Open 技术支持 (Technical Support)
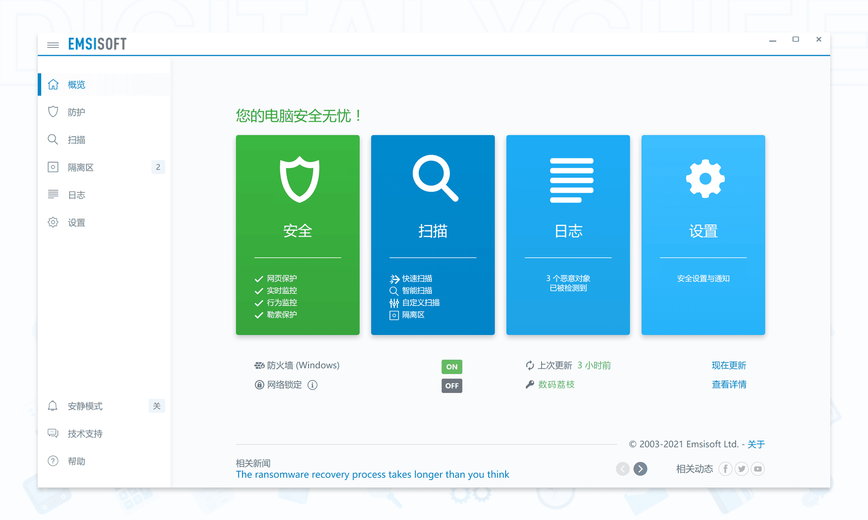This screenshot has width=868, height=520. 85,433
